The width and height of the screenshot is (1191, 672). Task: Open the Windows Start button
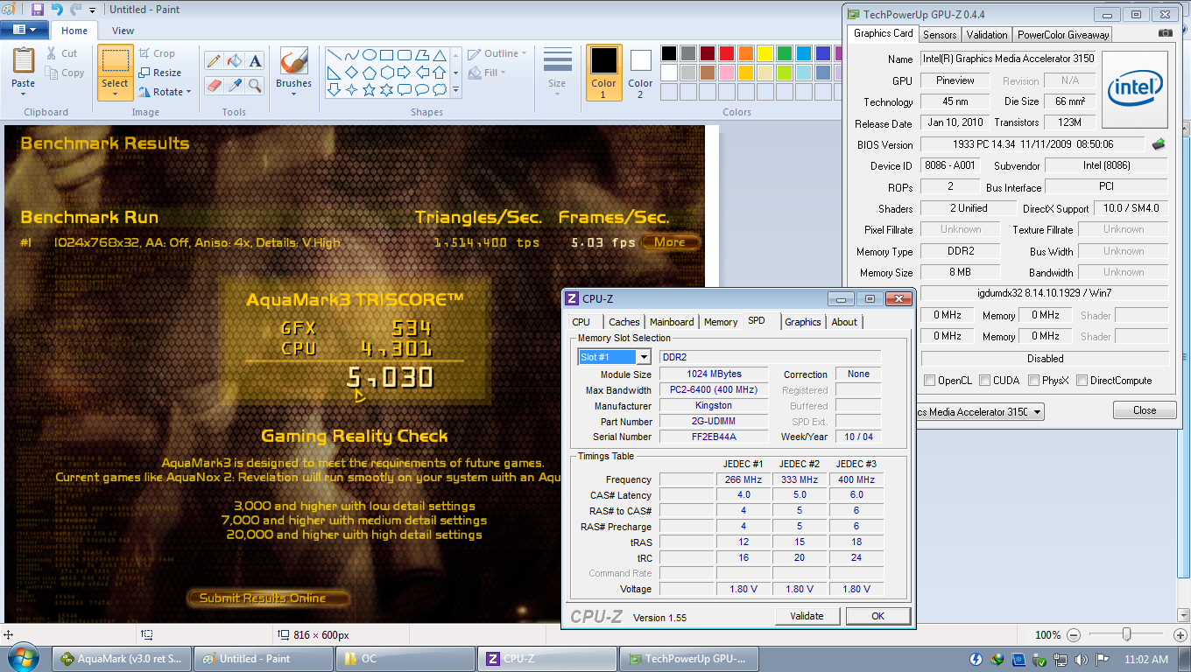(24, 658)
